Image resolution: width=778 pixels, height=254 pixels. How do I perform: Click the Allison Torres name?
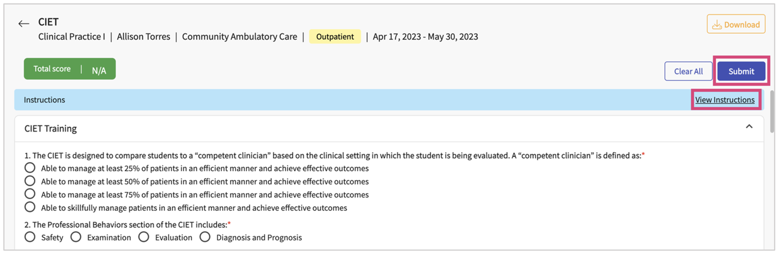(x=143, y=37)
